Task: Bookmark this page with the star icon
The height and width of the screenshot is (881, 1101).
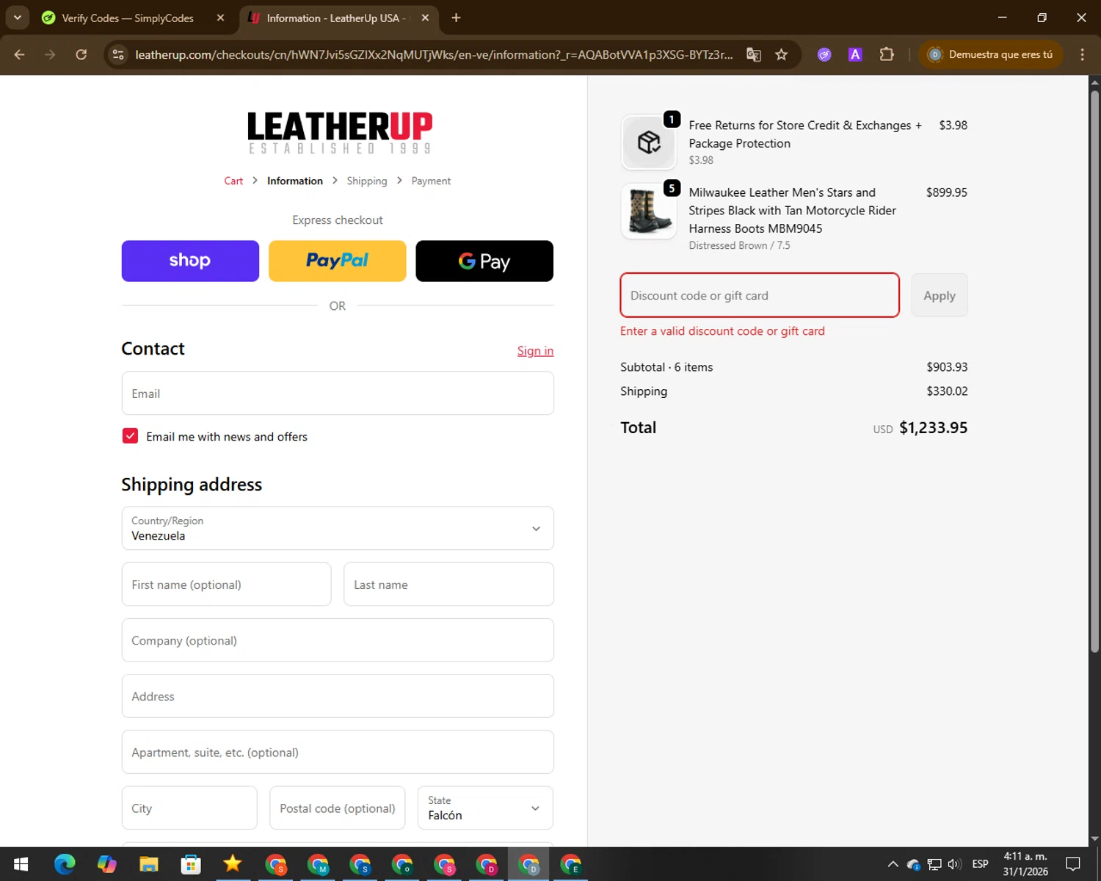Action: [x=782, y=54]
